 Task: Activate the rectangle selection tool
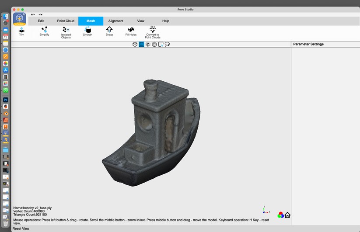(161, 45)
